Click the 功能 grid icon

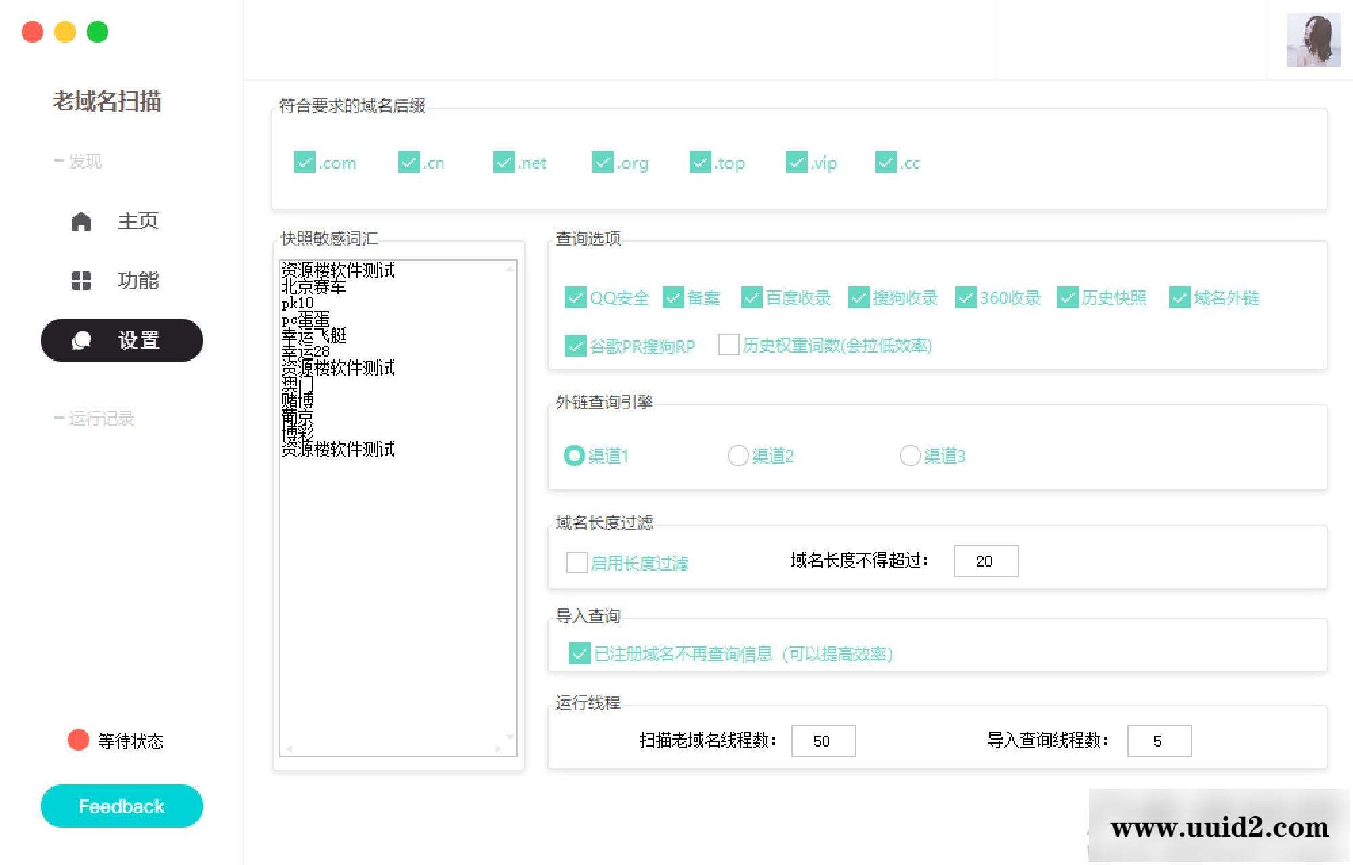coord(81,280)
